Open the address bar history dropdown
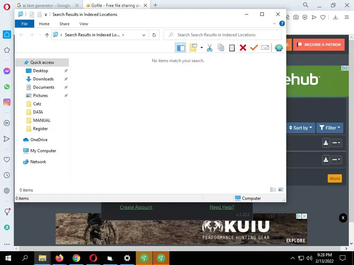 (144, 35)
